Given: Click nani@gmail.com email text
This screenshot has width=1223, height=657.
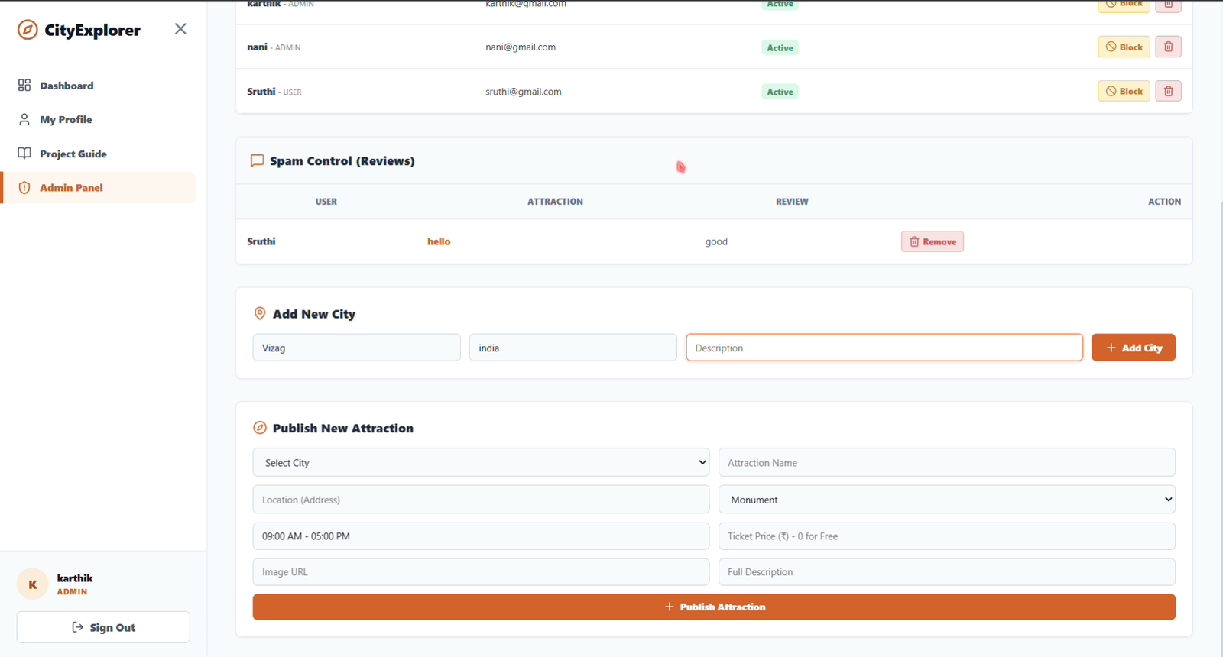Looking at the screenshot, I should tap(521, 47).
